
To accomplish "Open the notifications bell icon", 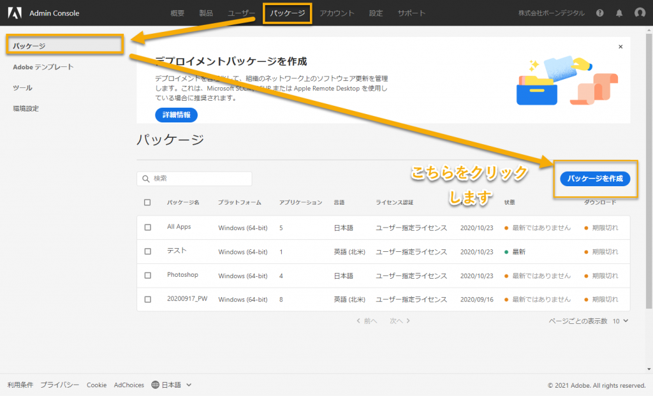I will click(619, 13).
